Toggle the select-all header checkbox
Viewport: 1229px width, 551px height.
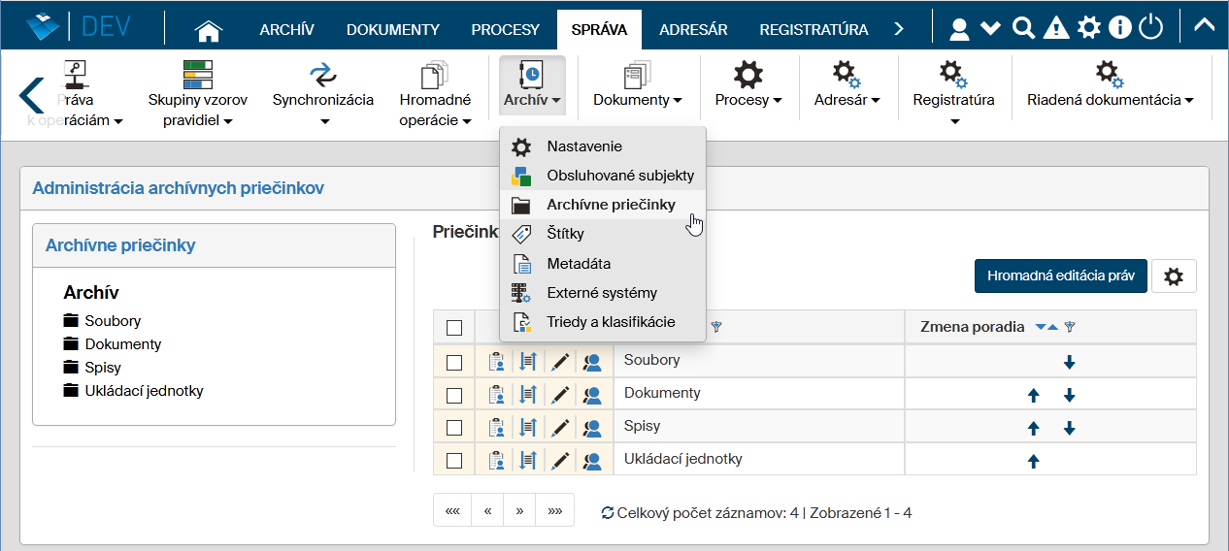[x=454, y=328]
